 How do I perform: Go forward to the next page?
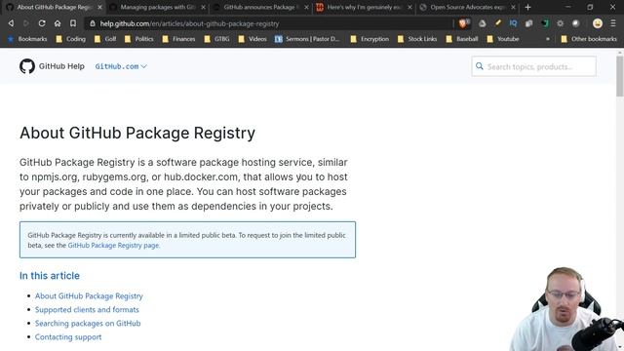[26, 23]
